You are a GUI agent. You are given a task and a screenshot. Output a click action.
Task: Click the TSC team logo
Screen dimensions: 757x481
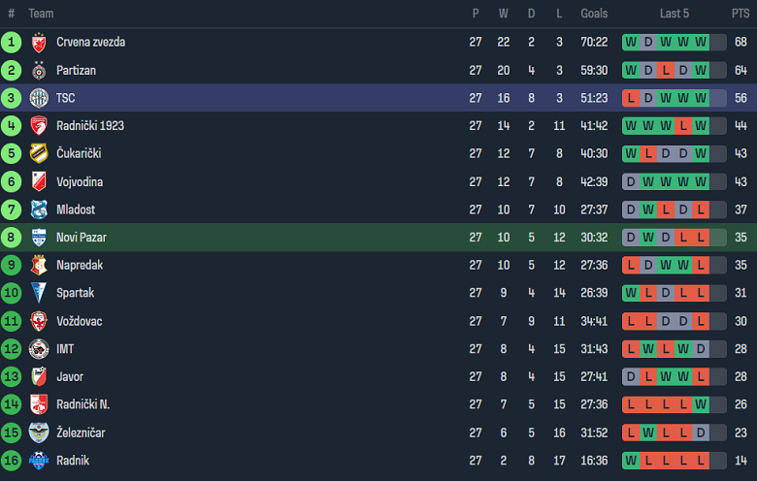tap(39, 98)
